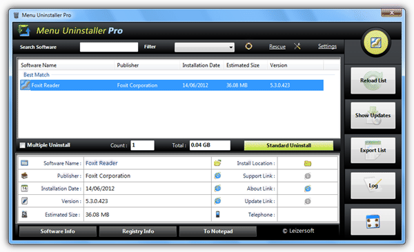Enable the Multiple Uninstall checkbox
Image resolution: width=414 pixels, height=252 pixels.
click(23, 145)
